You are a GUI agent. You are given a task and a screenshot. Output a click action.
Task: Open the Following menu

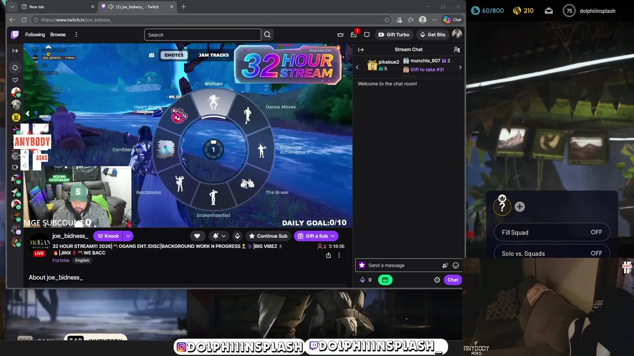point(35,35)
